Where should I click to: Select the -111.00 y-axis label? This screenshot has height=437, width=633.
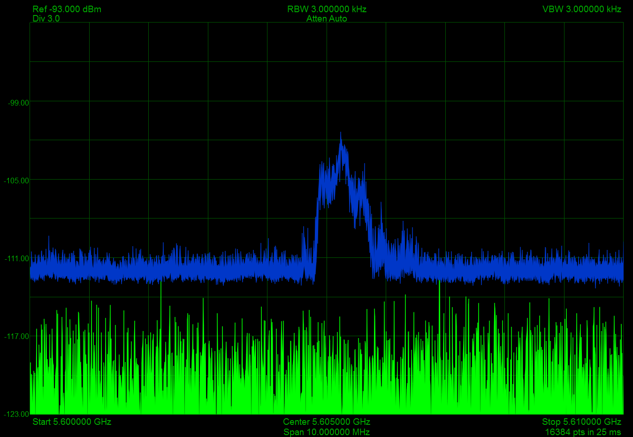click(x=16, y=258)
